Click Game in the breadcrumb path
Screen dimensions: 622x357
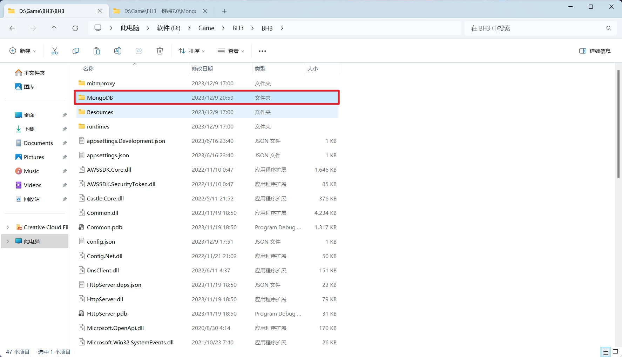(206, 28)
